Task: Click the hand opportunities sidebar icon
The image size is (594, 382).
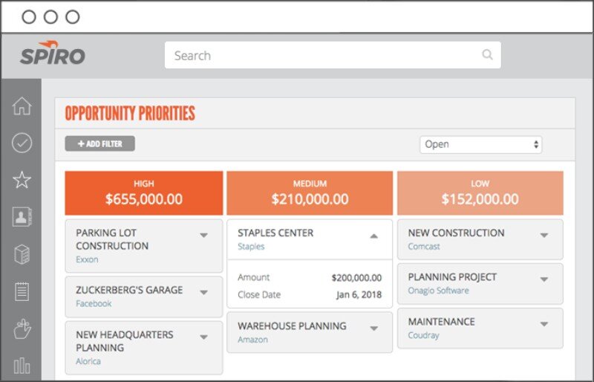Action: 22,328
